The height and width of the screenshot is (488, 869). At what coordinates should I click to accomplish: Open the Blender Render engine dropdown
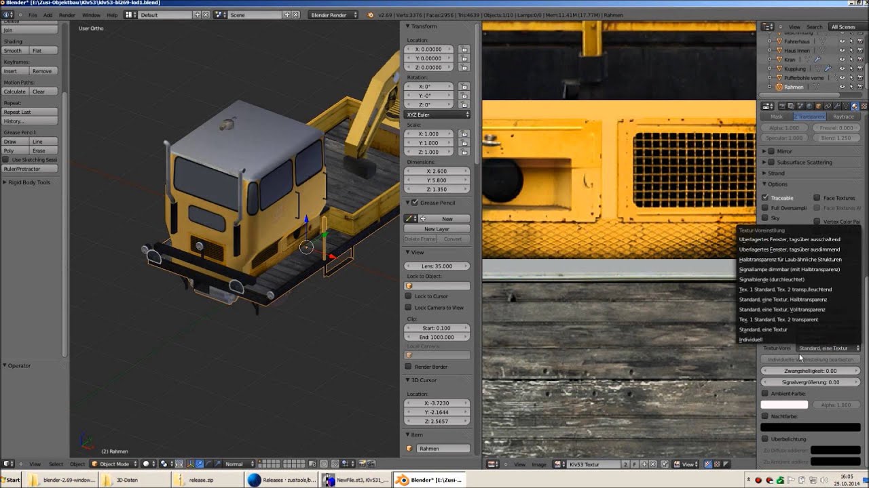333,14
